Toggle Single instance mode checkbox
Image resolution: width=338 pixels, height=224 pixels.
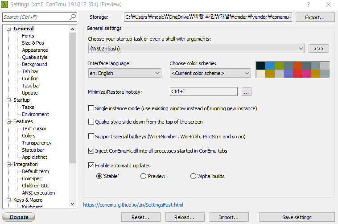point(91,108)
